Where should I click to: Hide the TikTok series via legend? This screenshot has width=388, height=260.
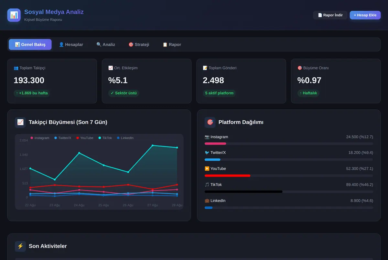click(105, 138)
